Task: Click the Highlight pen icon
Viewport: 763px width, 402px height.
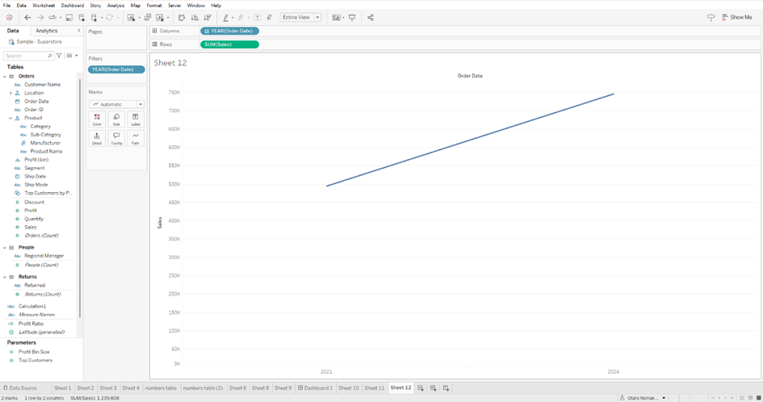Action: 226,18
